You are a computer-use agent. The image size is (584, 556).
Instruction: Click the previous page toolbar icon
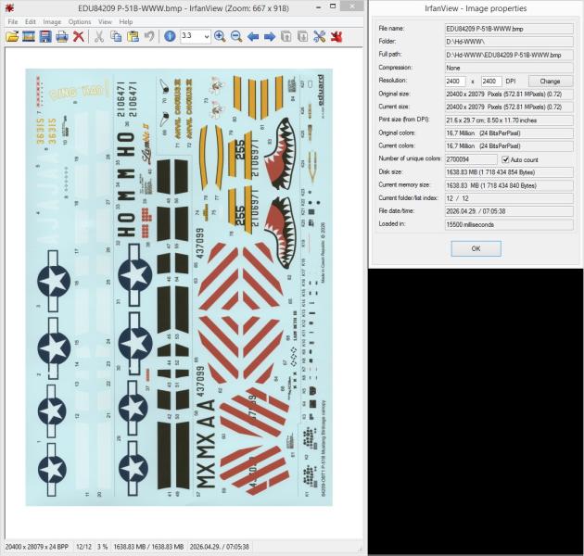[x=286, y=36]
